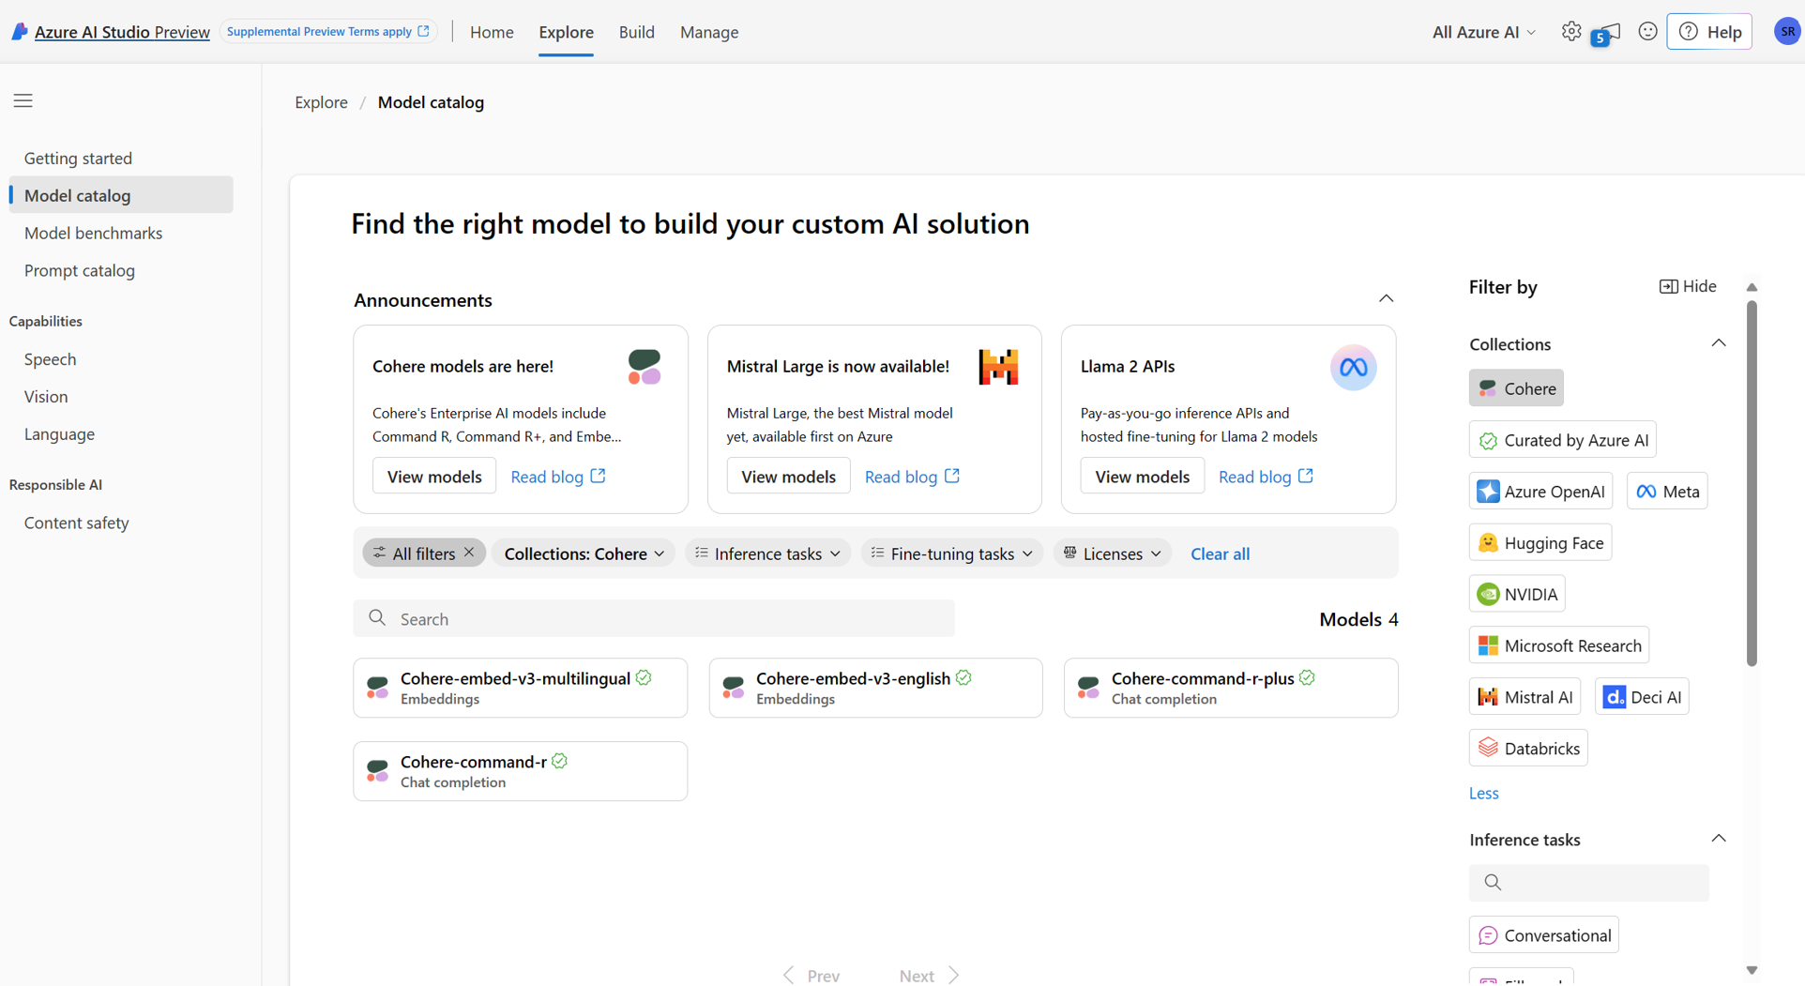Remove All filters with X icon
This screenshot has width=1805, height=986.
[470, 553]
